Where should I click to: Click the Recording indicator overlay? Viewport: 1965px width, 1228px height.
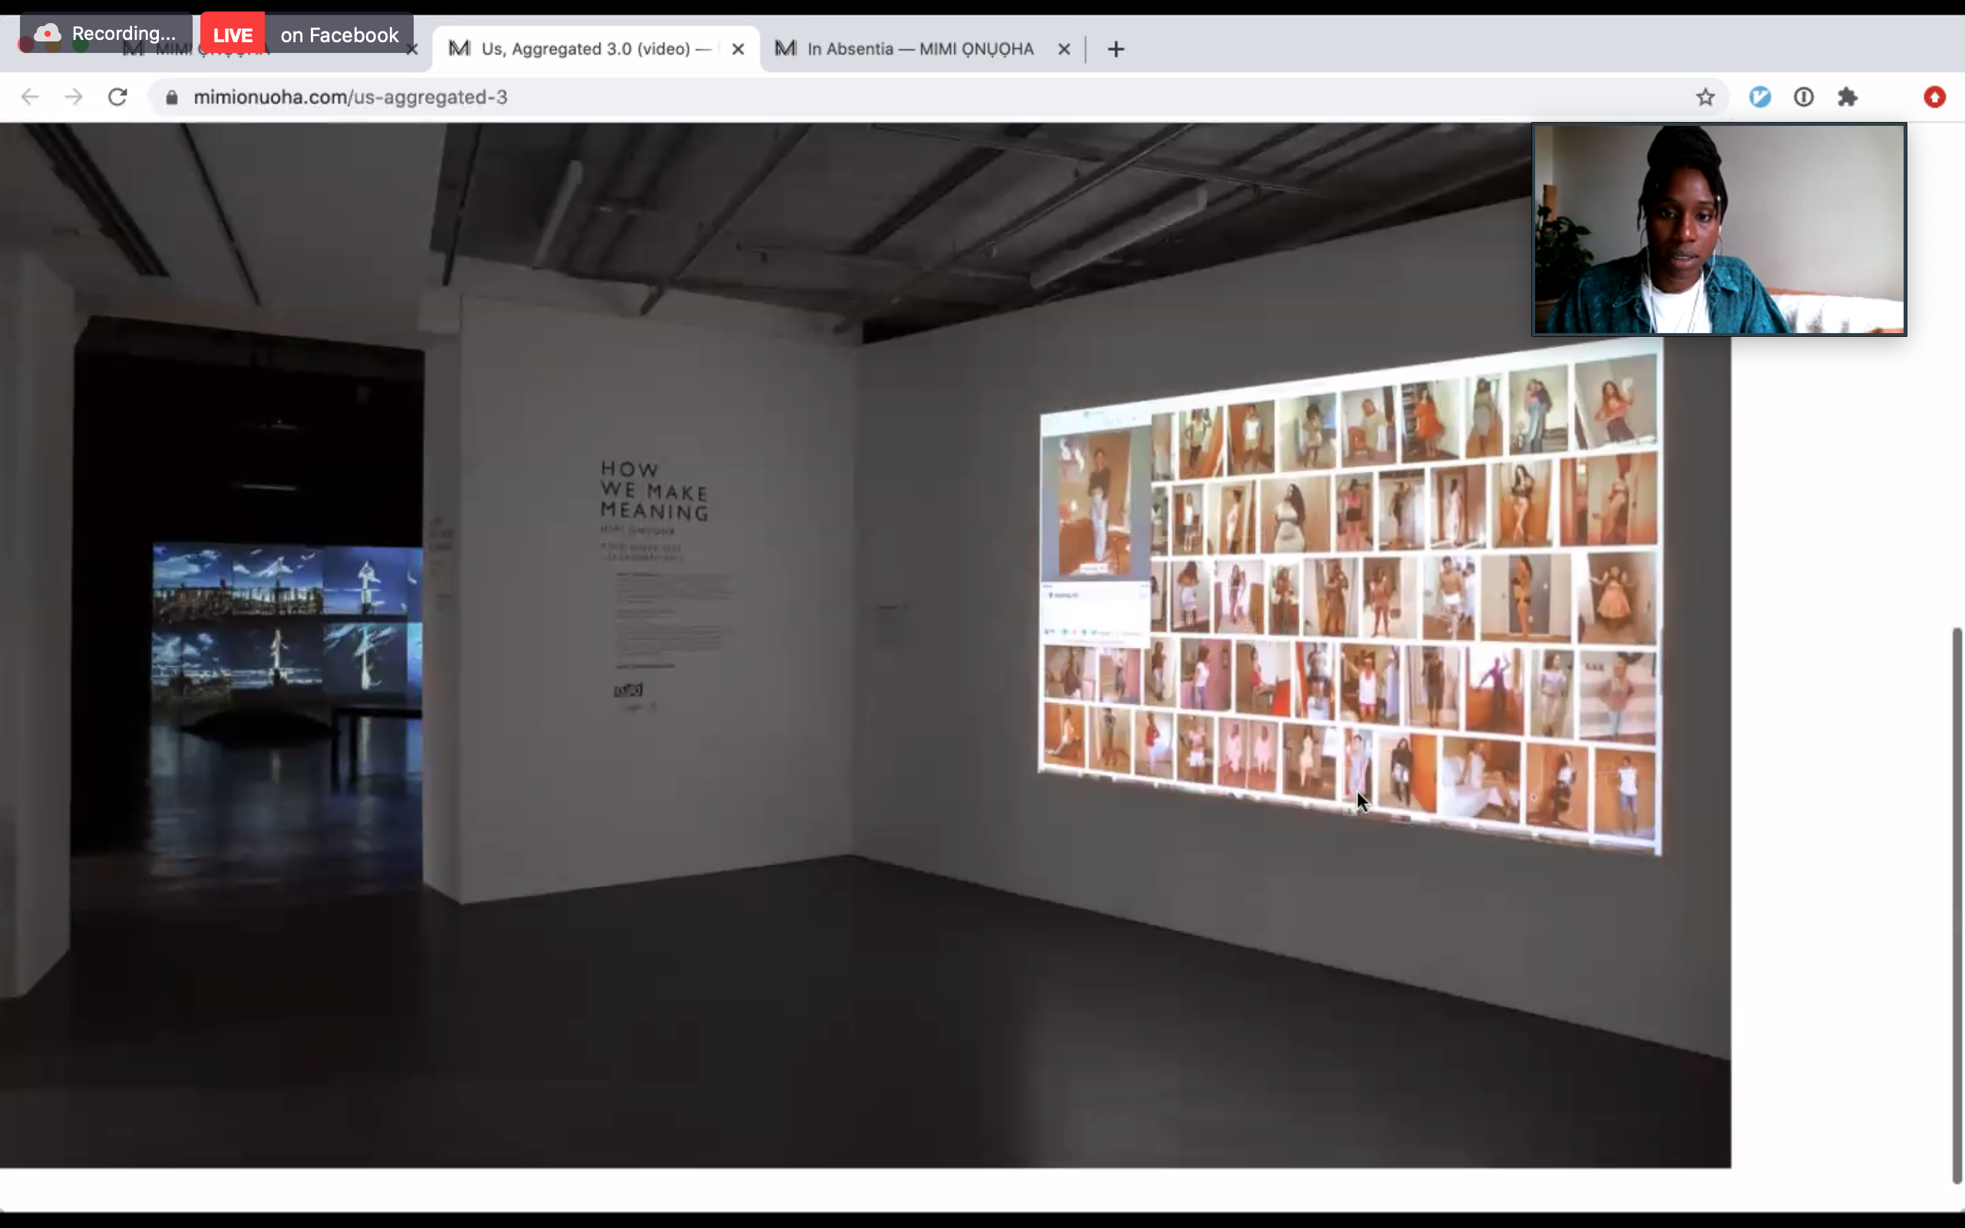[x=107, y=33]
